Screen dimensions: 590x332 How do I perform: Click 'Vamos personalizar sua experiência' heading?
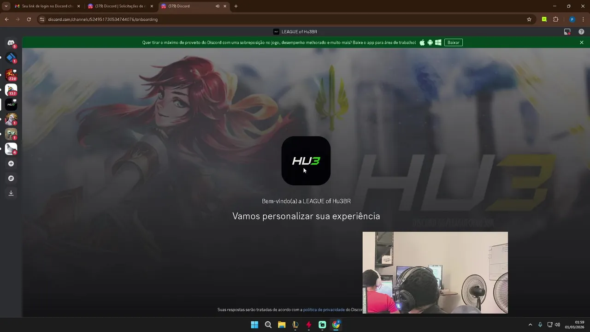tap(306, 216)
